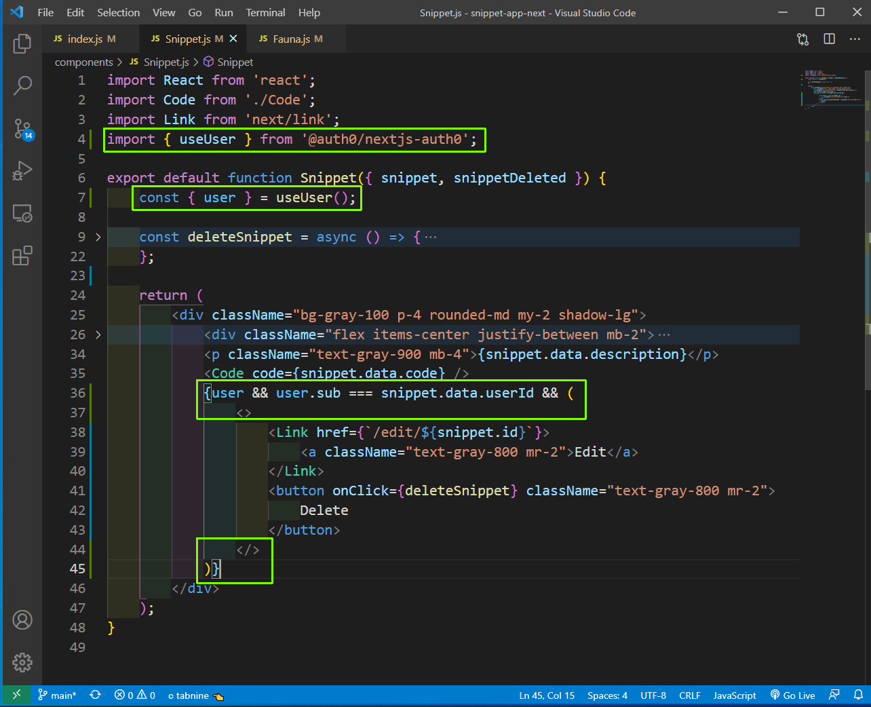Click the word 'Delete' on line 42
The height and width of the screenshot is (707, 871).
tap(324, 510)
